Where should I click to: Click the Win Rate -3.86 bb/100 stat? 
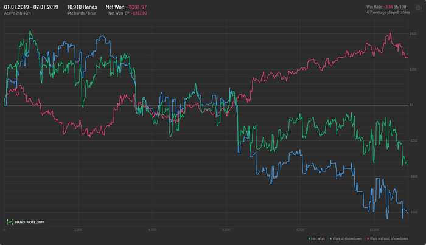tap(386, 7)
